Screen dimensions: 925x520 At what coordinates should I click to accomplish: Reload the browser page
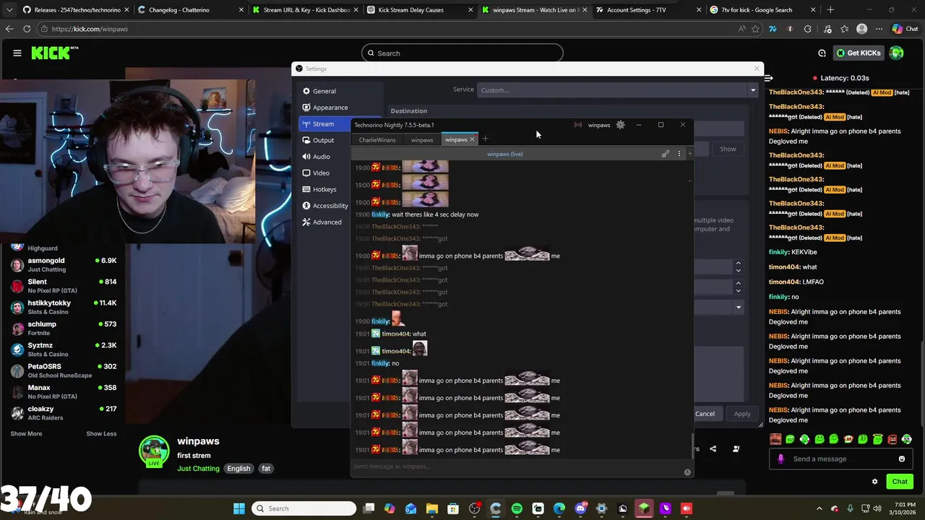27,29
